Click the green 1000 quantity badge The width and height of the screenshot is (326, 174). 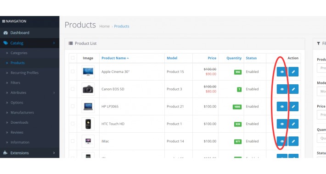coord(237,107)
